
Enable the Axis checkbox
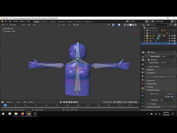pyautogui.click(x=172, y=94)
